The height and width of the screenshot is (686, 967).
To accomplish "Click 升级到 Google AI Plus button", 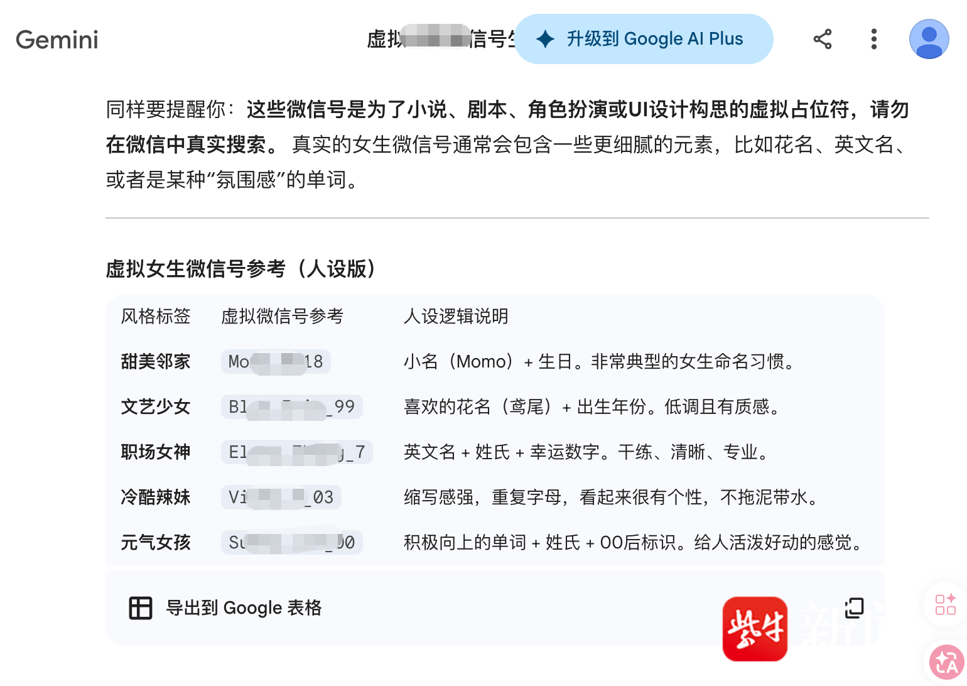I will 644,39.
